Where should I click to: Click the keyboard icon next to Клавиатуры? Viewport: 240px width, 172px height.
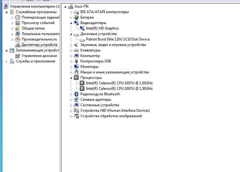pyautogui.click(x=76, y=50)
